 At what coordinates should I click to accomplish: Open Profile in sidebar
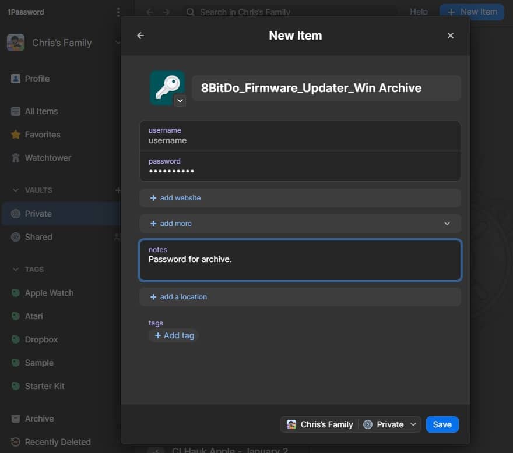(x=37, y=79)
